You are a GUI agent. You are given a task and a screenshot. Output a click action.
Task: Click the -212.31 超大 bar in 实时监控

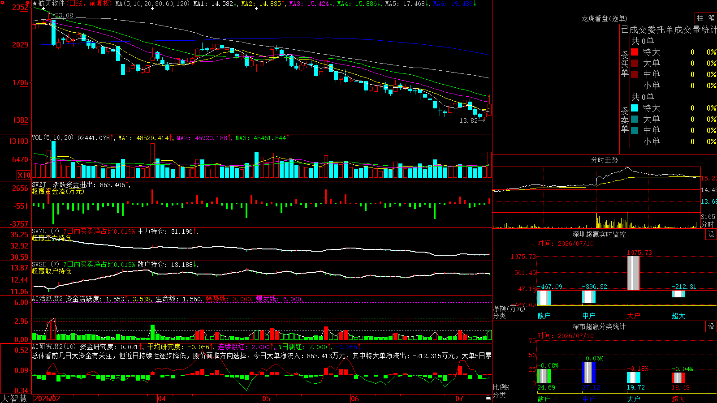(x=678, y=294)
